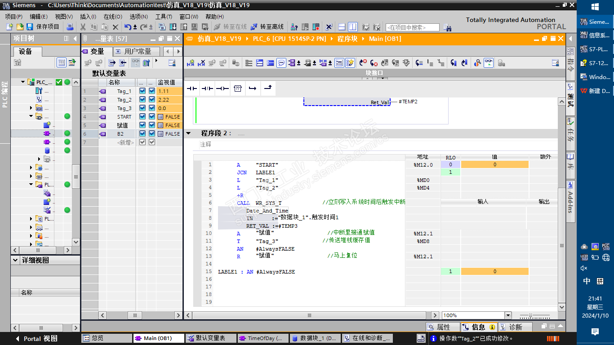The width and height of the screenshot is (614, 345).
Task: Click the favorites star icon in editor toolbar
Action: tap(351, 63)
